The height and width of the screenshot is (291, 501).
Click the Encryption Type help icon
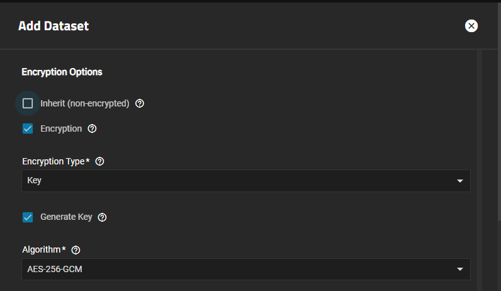click(99, 161)
